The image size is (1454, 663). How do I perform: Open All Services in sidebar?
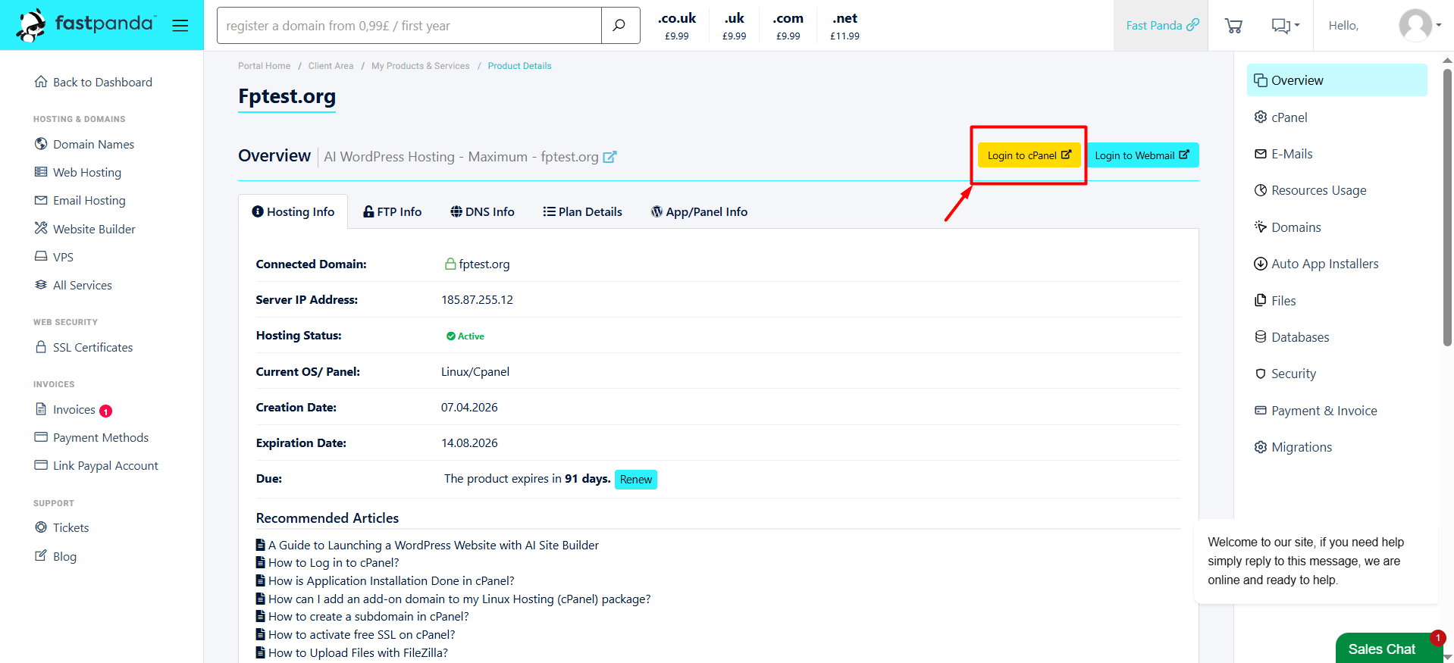click(73, 285)
